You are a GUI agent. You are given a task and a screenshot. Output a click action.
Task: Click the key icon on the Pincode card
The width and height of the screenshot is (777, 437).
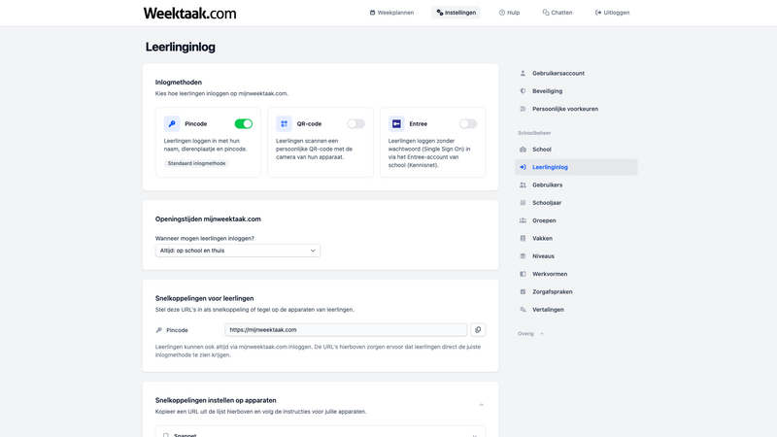point(172,124)
